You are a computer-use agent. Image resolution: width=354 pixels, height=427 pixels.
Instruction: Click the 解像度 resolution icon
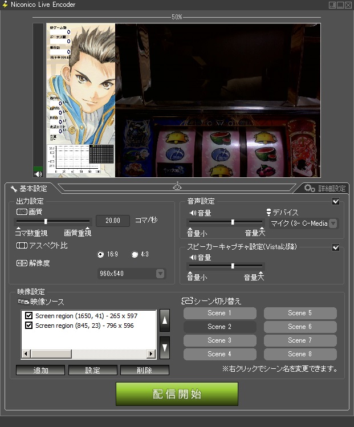(22, 263)
